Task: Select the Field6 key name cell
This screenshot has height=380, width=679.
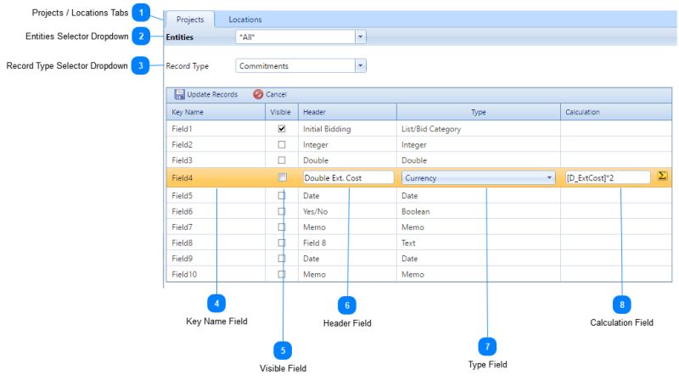Action: tap(216, 211)
